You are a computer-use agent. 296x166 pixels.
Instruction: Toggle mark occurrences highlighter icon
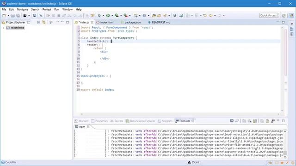click(92, 15)
